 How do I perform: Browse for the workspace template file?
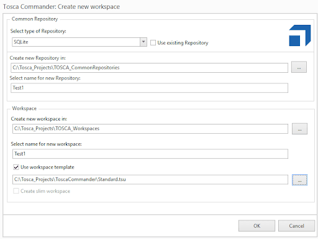[299, 180]
